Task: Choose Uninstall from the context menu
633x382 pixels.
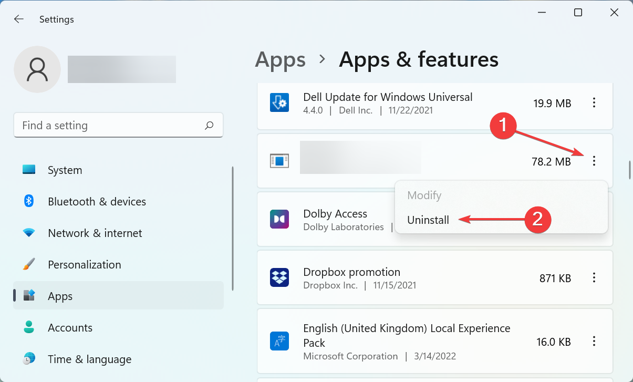Action: point(428,220)
